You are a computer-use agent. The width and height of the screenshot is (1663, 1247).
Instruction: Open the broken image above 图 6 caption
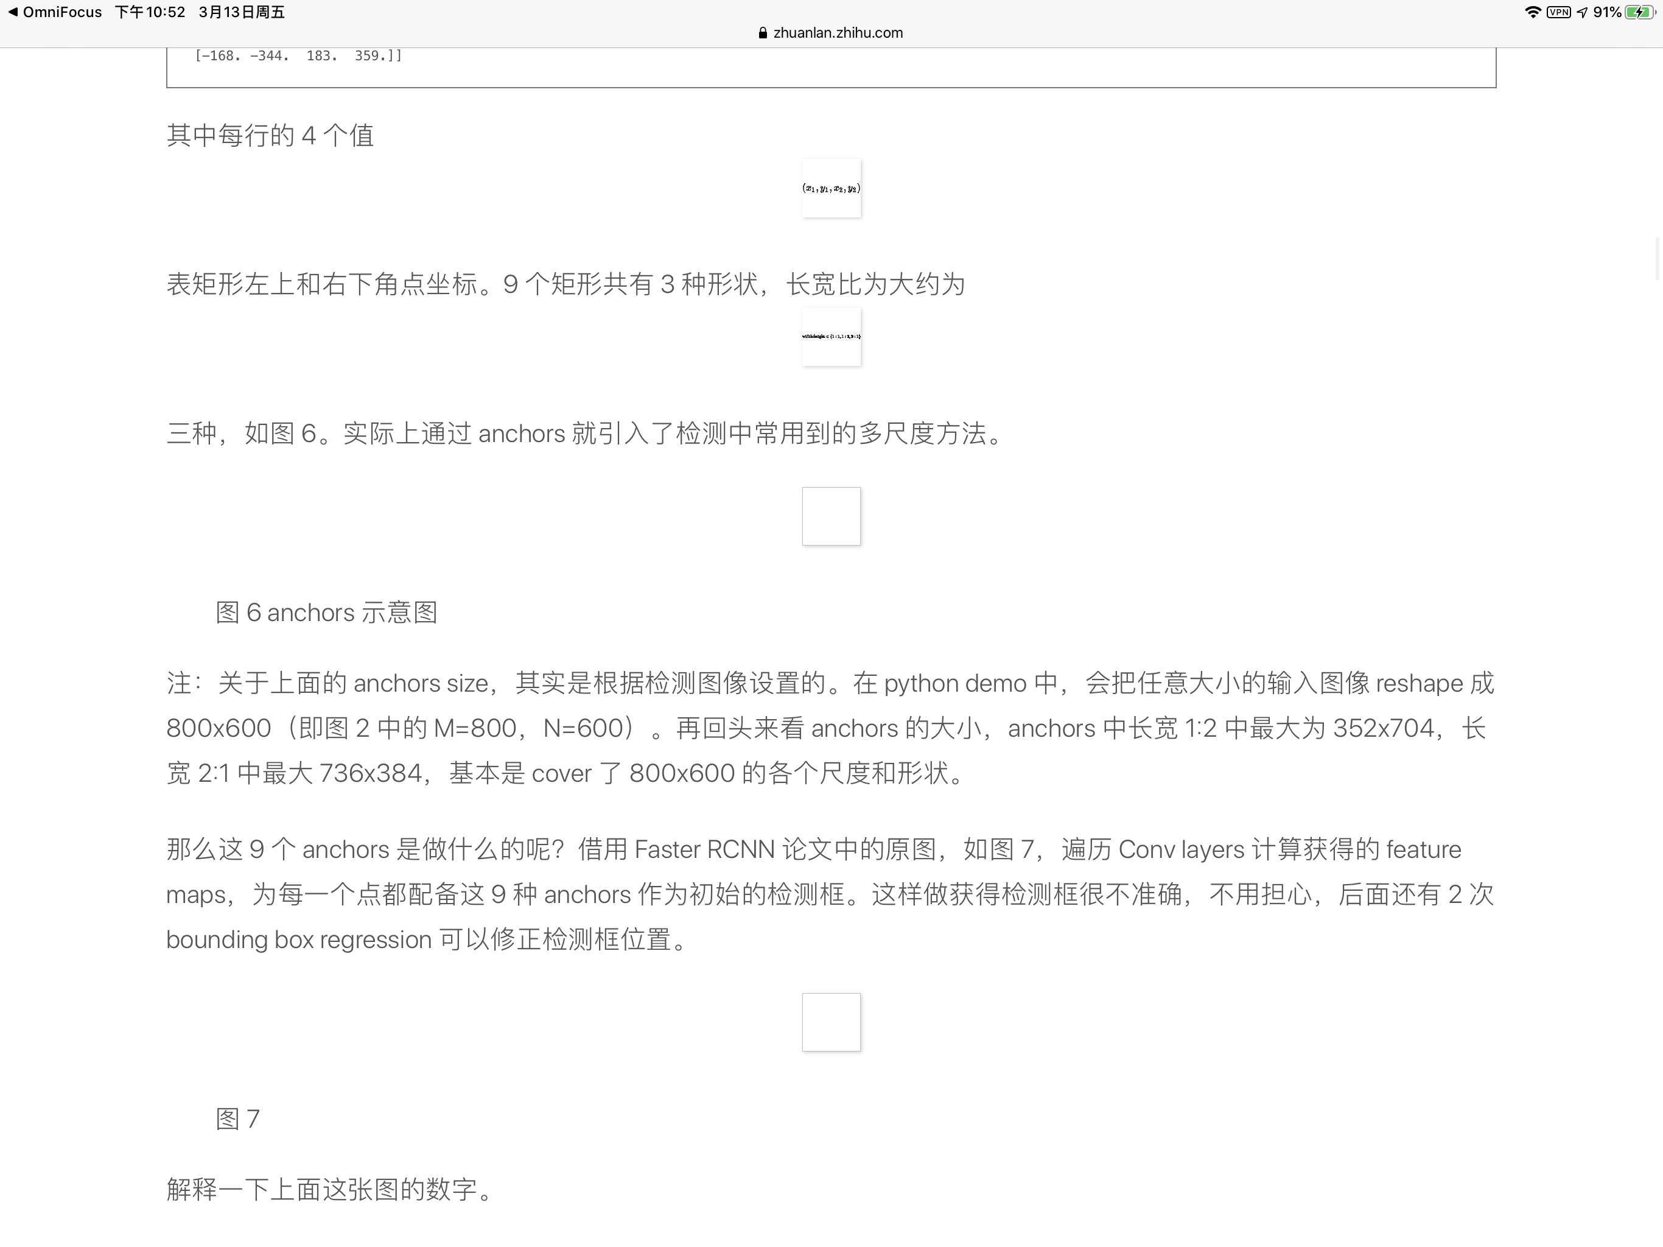[831, 516]
